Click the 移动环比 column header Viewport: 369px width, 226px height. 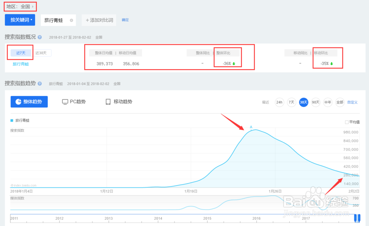pyautogui.click(x=321, y=53)
